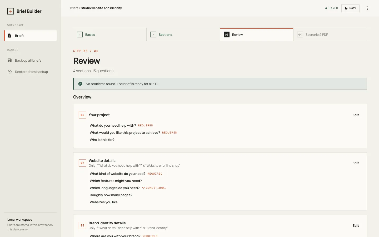The image size is (379, 237).
Task: Click the conditional branch icon beside languages question
Action: click(x=143, y=188)
